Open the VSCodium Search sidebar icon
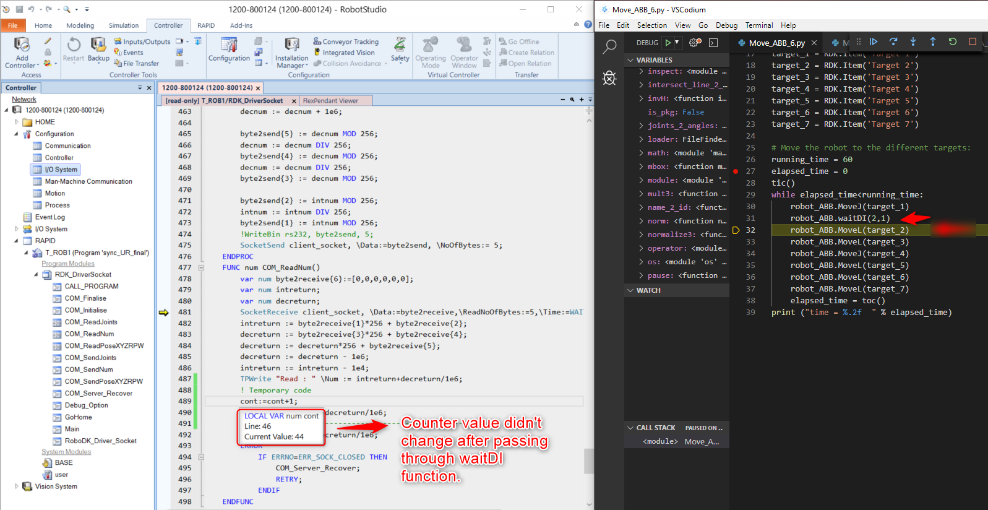 click(x=610, y=46)
